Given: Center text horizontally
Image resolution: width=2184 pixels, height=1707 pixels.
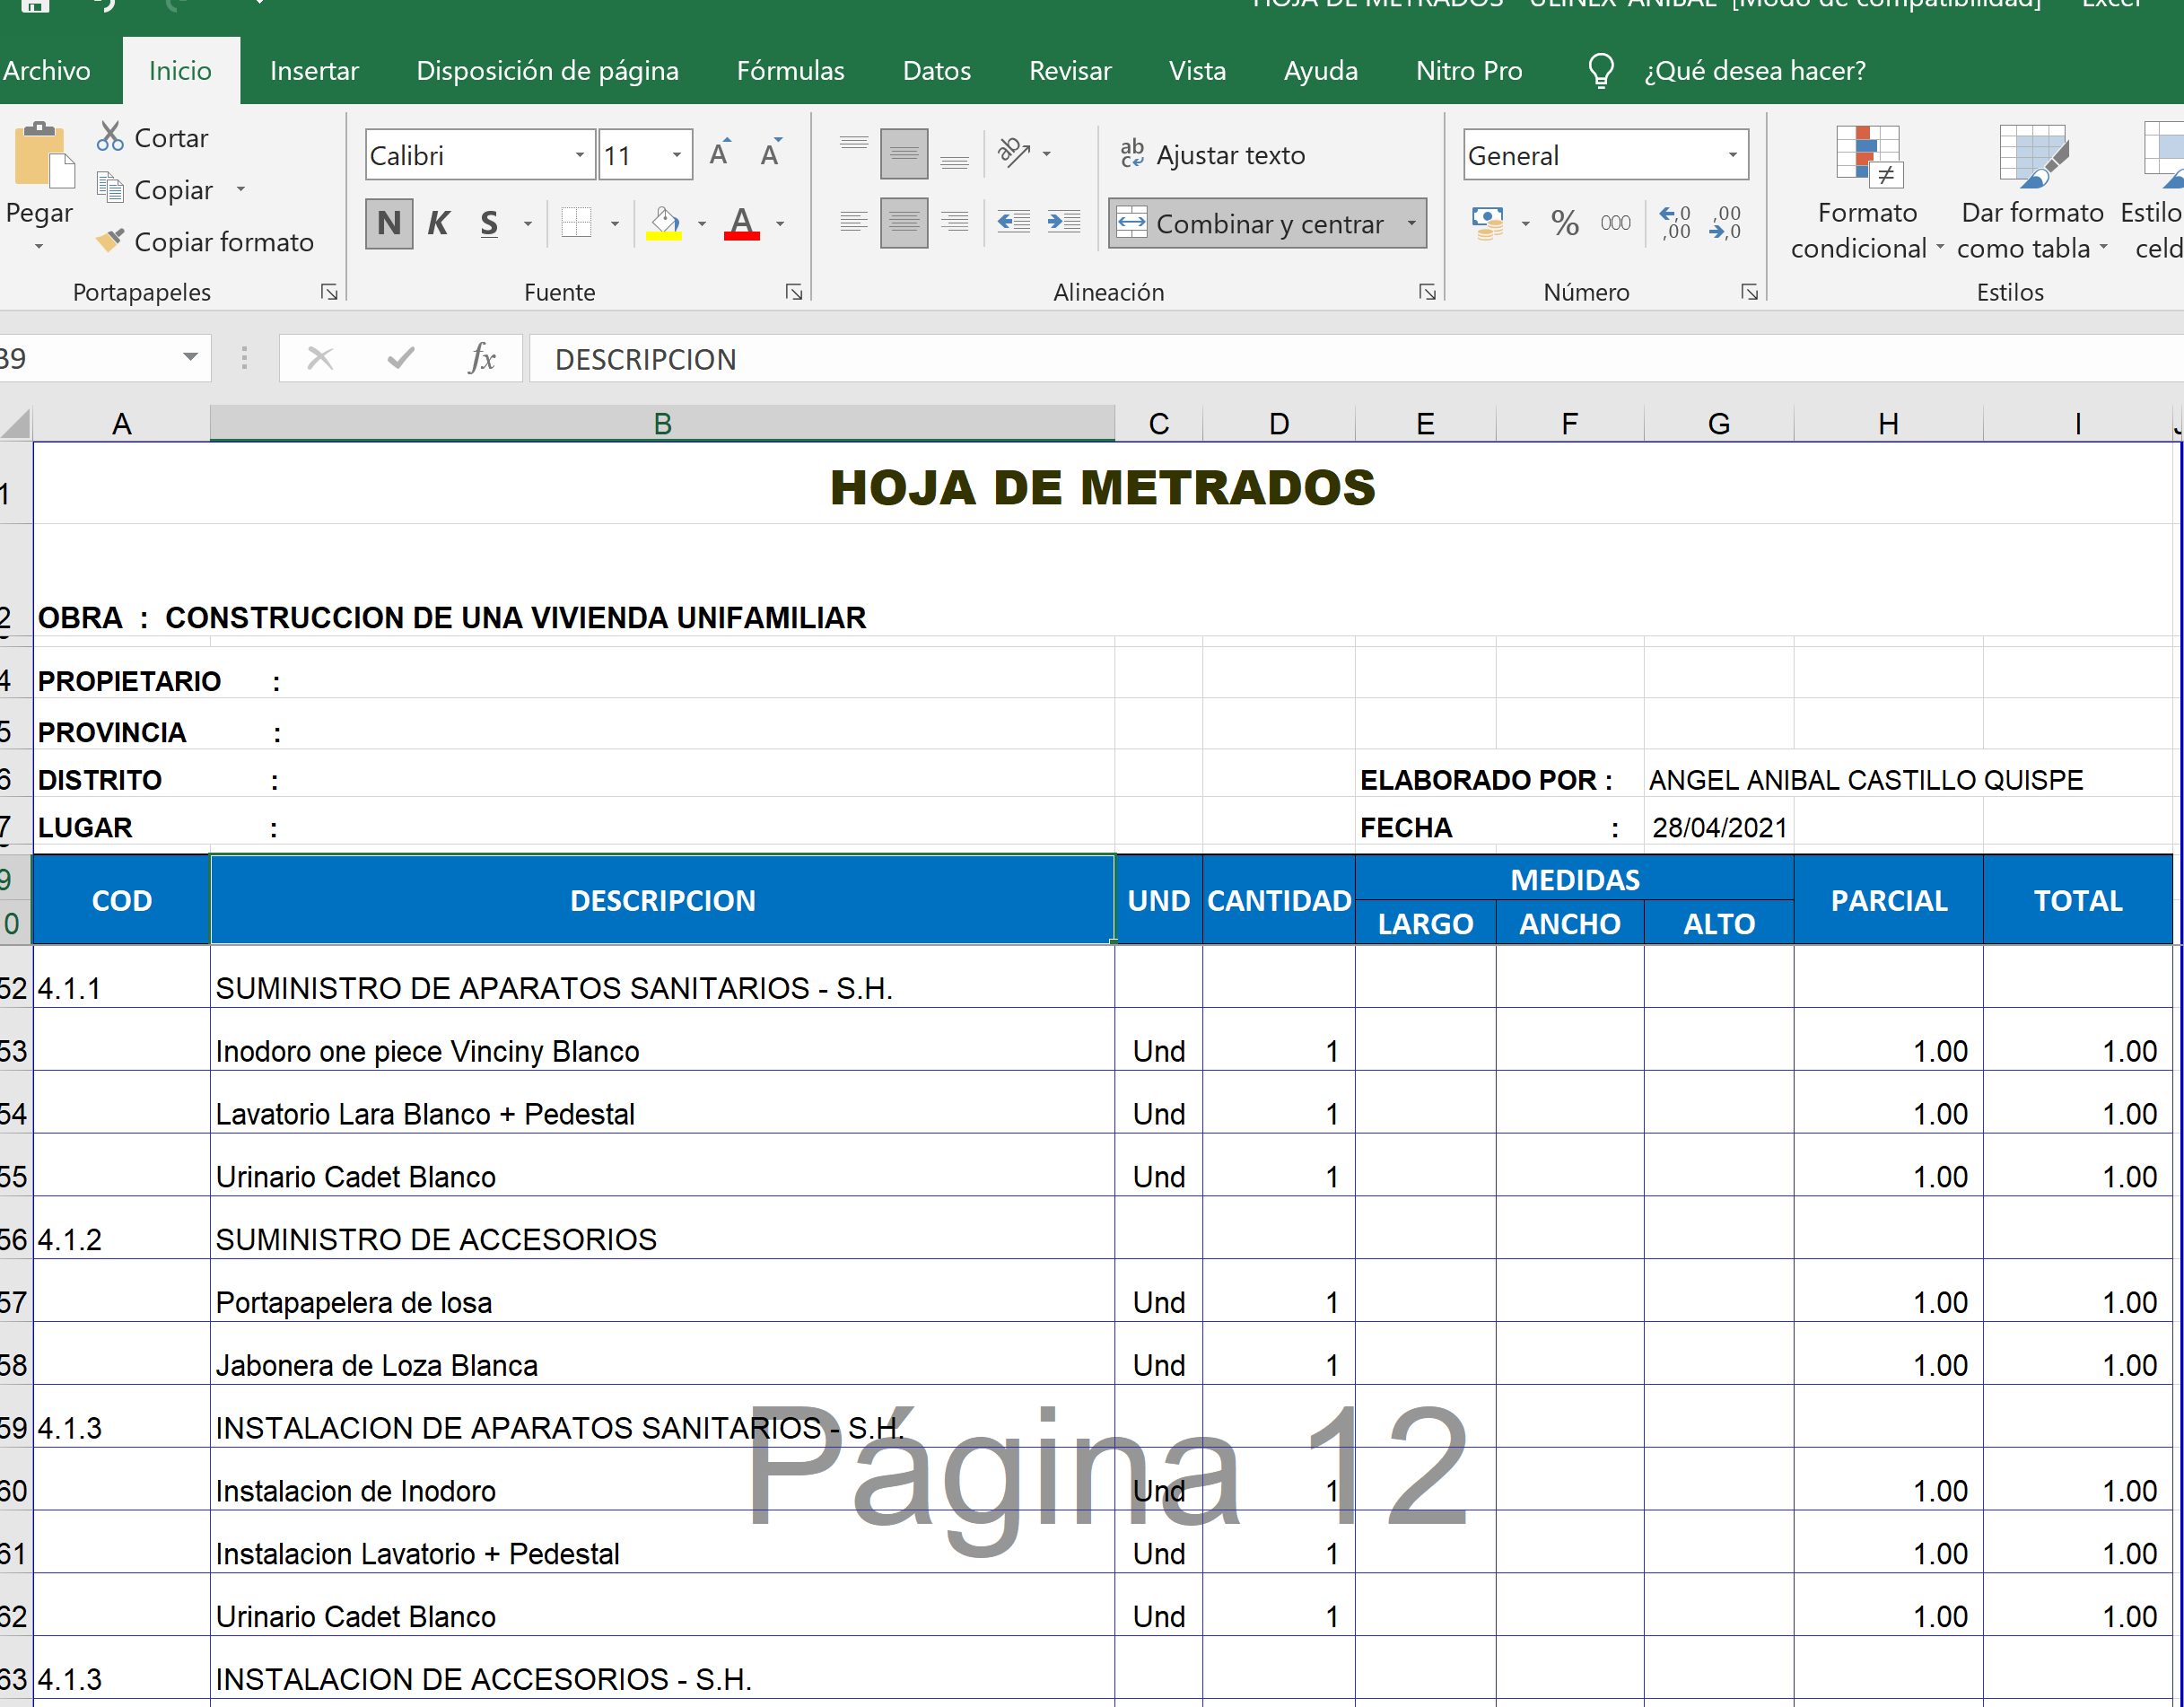Looking at the screenshot, I should (x=904, y=222).
